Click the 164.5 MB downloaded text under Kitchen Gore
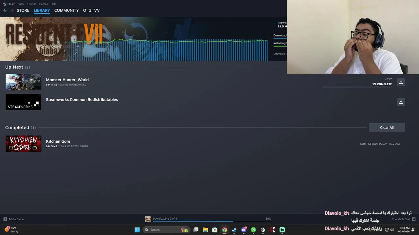Image resolution: width=419 pixels, height=235 pixels. point(67,146)
